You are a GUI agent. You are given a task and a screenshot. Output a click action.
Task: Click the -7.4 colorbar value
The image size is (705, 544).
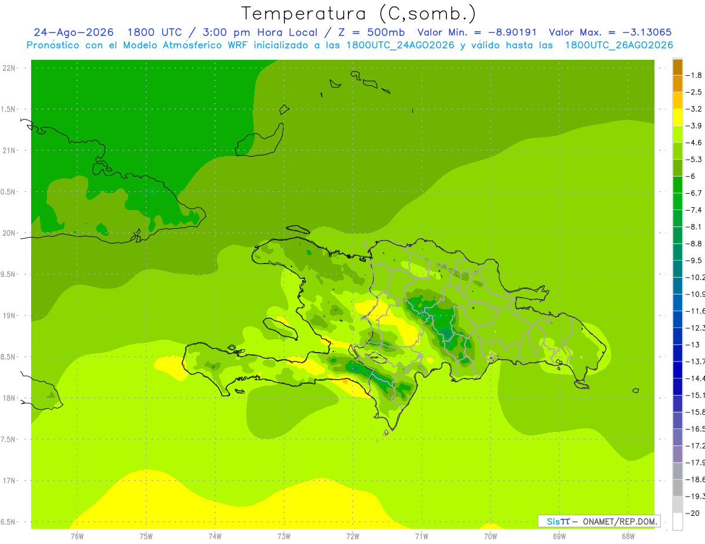[x=694, y=210]
